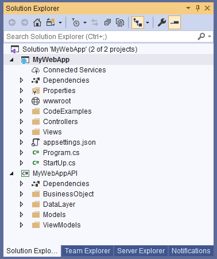
Task: Click the search magnifier icon
Action: (x=201, y=36)
